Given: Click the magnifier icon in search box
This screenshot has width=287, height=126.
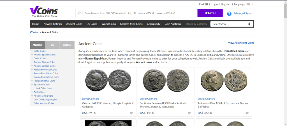Looking at the screenshot, I should click(79, 13).
